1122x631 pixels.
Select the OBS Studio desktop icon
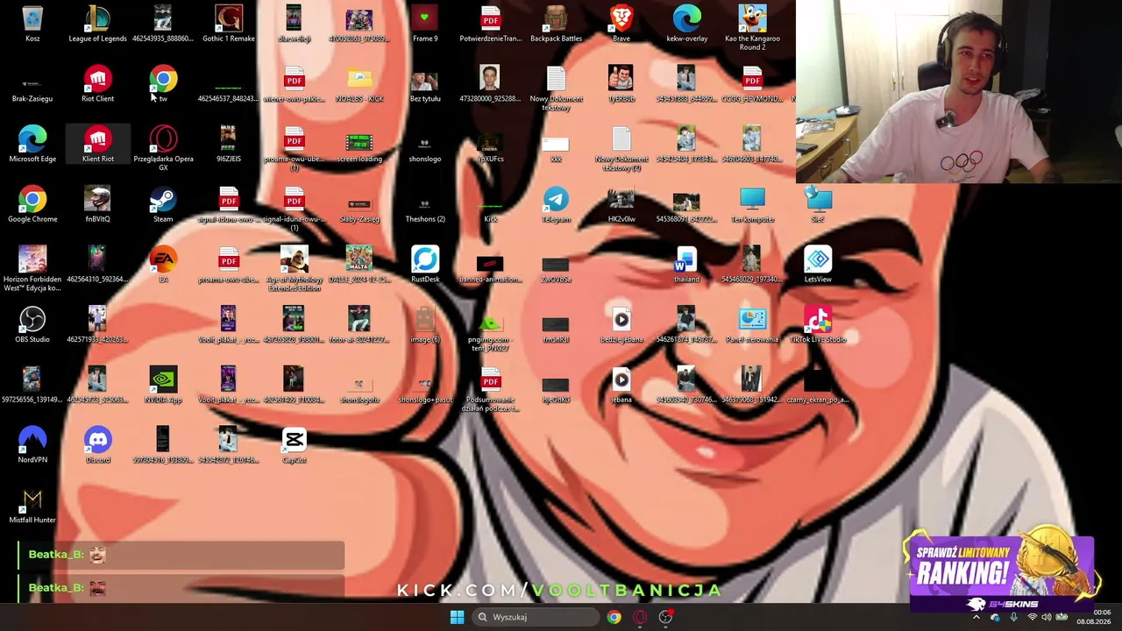32,325
